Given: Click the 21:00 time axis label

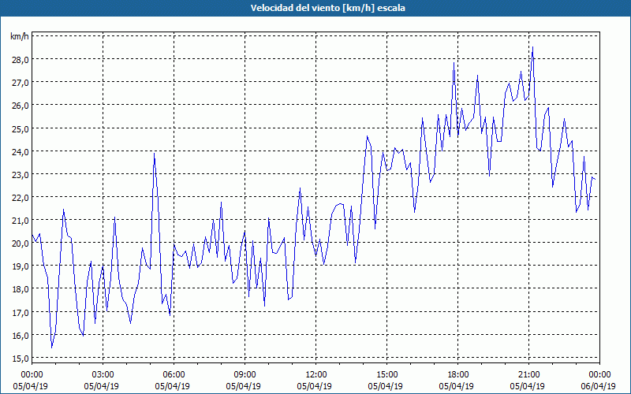Looking at the screenshot, I should [x=528, y=375].
